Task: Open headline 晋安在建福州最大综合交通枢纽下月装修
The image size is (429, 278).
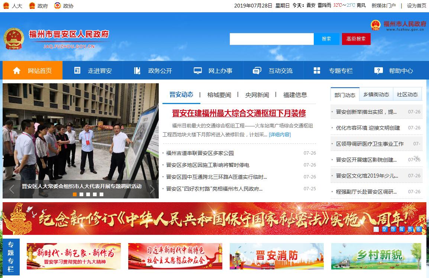Action: click(x=239, y=113)
